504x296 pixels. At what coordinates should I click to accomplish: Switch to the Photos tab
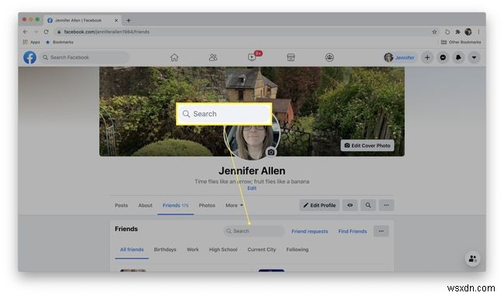[207, 205]
